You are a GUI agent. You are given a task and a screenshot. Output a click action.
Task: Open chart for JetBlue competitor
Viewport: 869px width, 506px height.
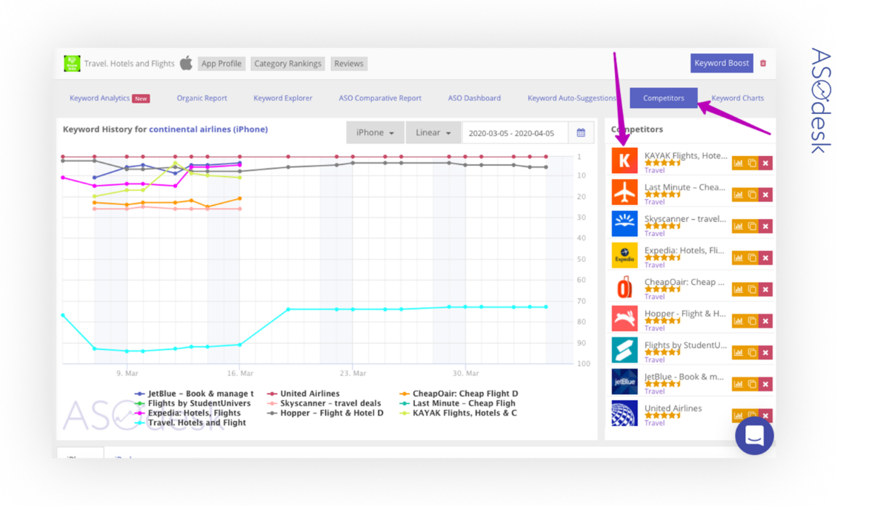pos(738,384)
